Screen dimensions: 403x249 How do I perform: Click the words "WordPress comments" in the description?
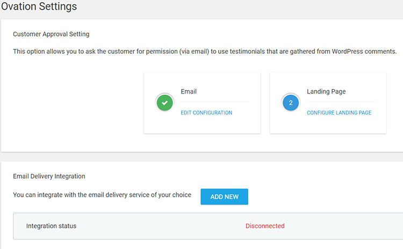tap(363, 52)
